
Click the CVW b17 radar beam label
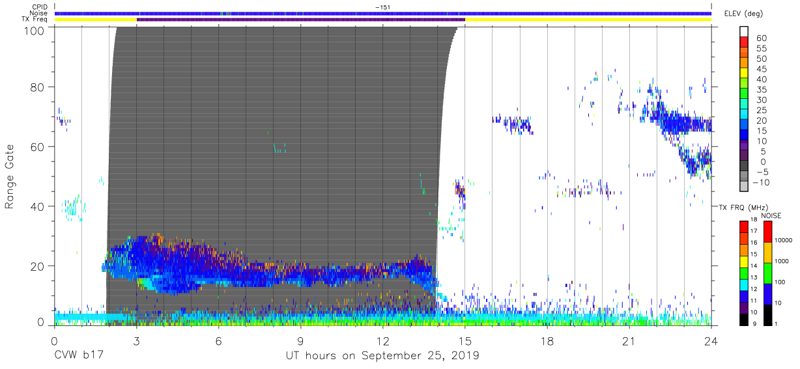pyautogui.click(x=79, y=356)
